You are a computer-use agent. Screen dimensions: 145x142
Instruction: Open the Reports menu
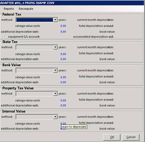pyautogui.click(x=9, y=9)
